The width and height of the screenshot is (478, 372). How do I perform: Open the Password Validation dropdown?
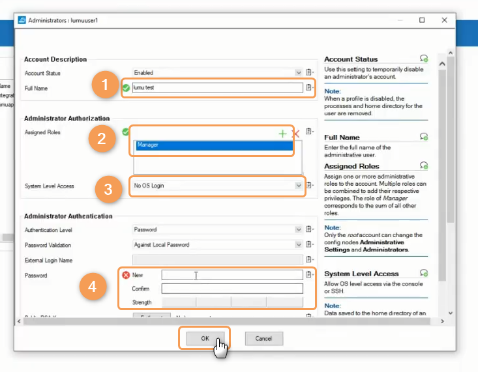point(298,245)
